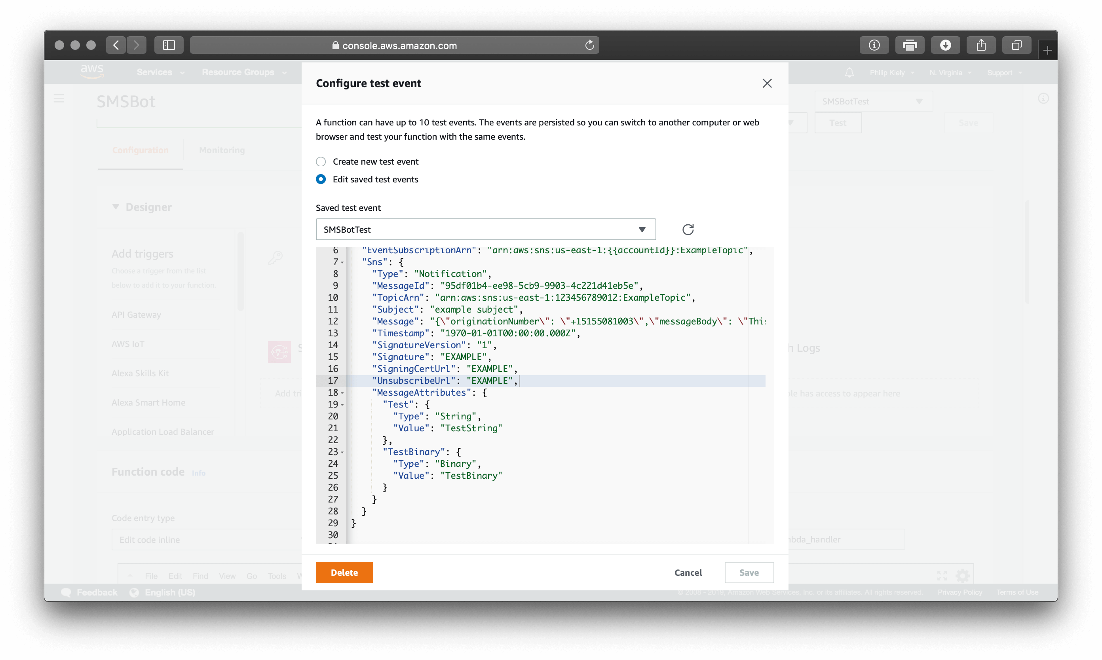Click the globe language icon
This screenshot has height=660, width=1102.
click(134, 592)
